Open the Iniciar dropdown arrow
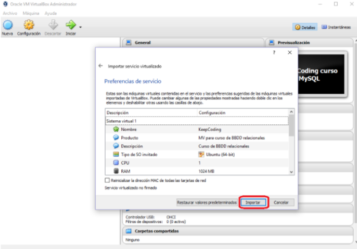 pyautogui.click(x=80, y=27)
